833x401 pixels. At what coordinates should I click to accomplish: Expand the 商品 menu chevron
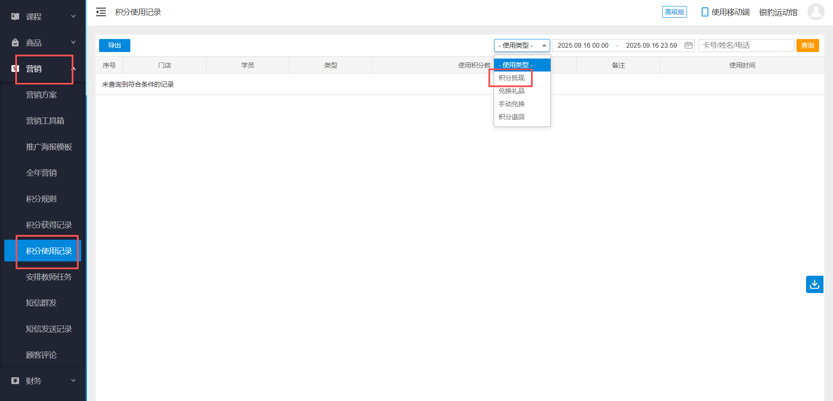[x=73, y=42]
